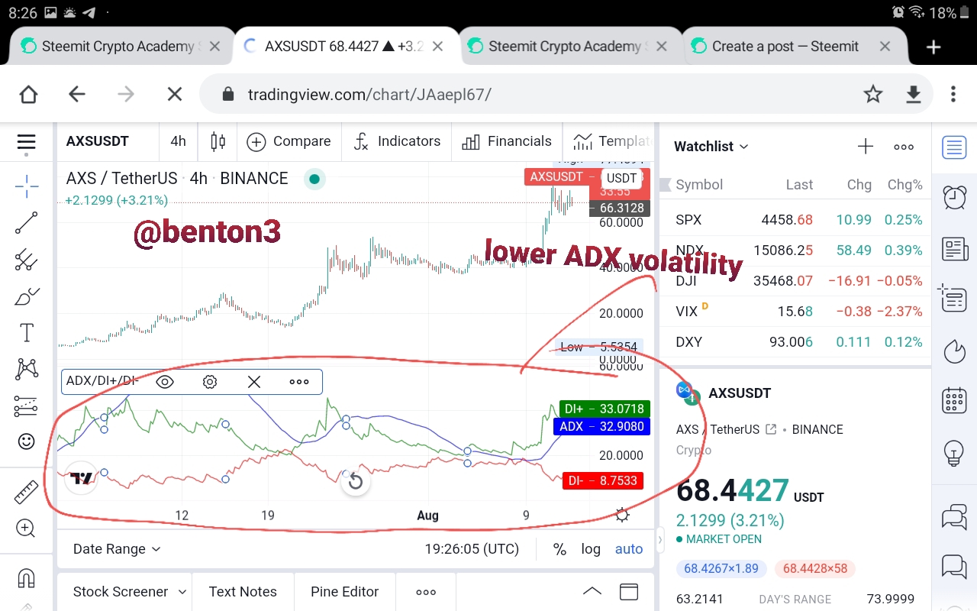
Task: Expand the Stock Screener dropdown arrow
Action: click(x=182, y=592)
